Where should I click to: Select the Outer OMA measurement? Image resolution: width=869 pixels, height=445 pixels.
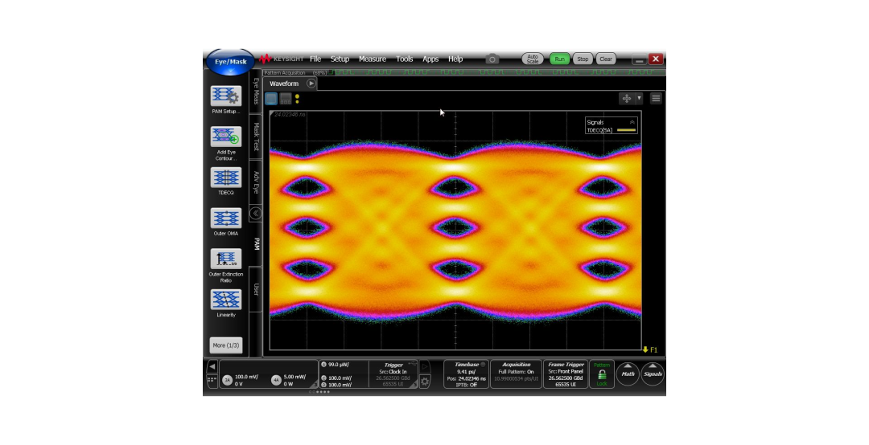(x=225, y=218)
